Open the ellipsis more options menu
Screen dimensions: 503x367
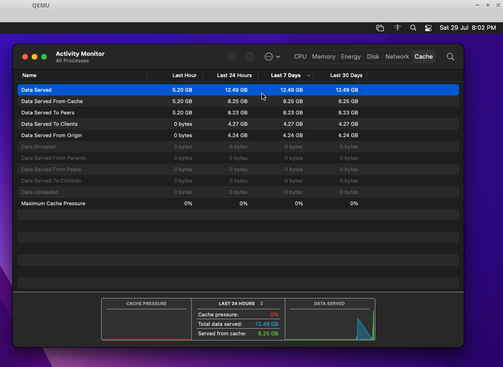[272, 57]
